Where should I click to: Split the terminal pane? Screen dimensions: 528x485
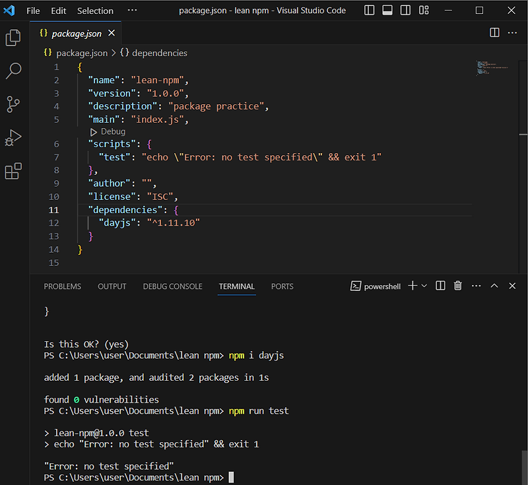440,286
